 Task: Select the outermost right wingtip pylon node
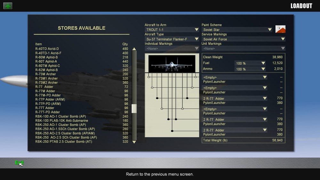tap(196, 77)
